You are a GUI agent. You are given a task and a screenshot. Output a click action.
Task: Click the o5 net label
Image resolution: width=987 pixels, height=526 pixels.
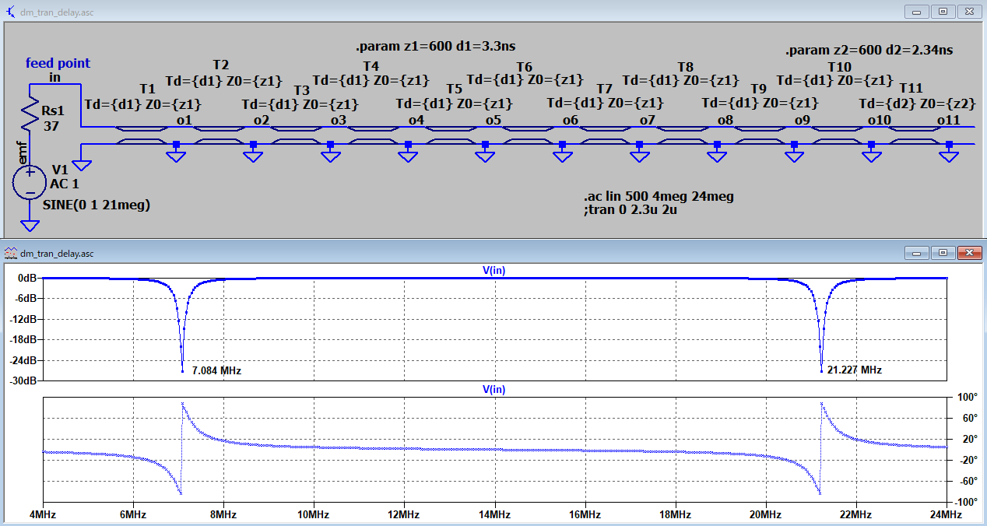494,120
